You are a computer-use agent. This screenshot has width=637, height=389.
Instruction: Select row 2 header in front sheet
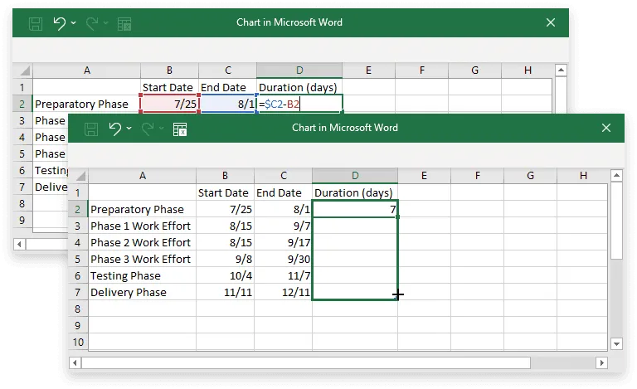(78, 209)
